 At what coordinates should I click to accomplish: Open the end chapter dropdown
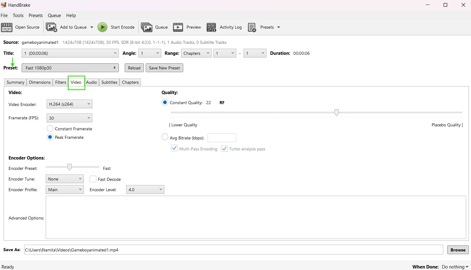coord(255,53)
